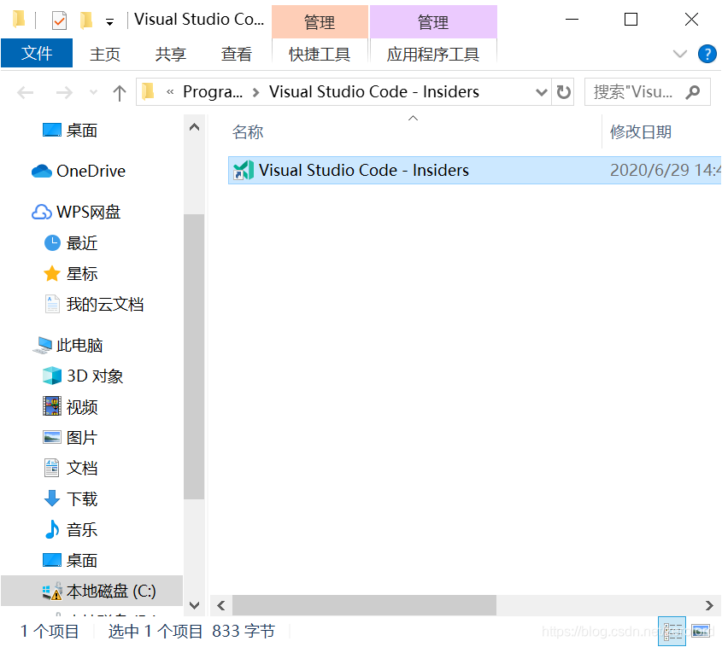The height and width of the screenshot is (647, 722).
Task: Click the refresh icon beside the address bar
Action: (563, 91)
